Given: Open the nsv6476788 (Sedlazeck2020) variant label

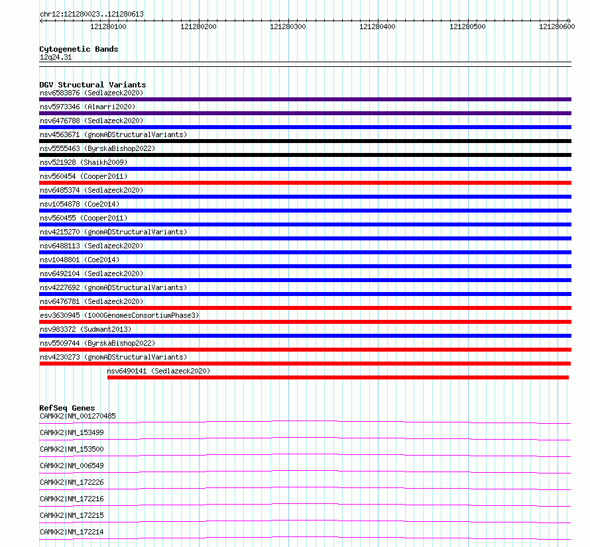Looking at the screenshot, I should pos(91,121).
